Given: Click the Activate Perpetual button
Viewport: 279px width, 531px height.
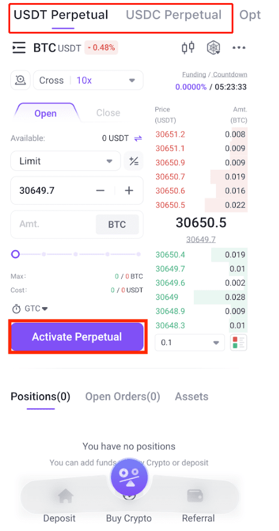Looking at the screenshot, I should click(x=77, y=337).
